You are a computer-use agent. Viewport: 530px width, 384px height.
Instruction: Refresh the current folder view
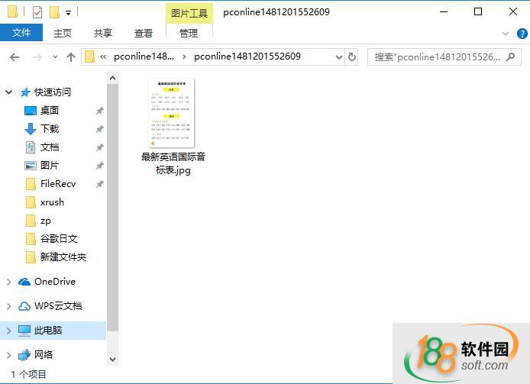pos(352,56)
